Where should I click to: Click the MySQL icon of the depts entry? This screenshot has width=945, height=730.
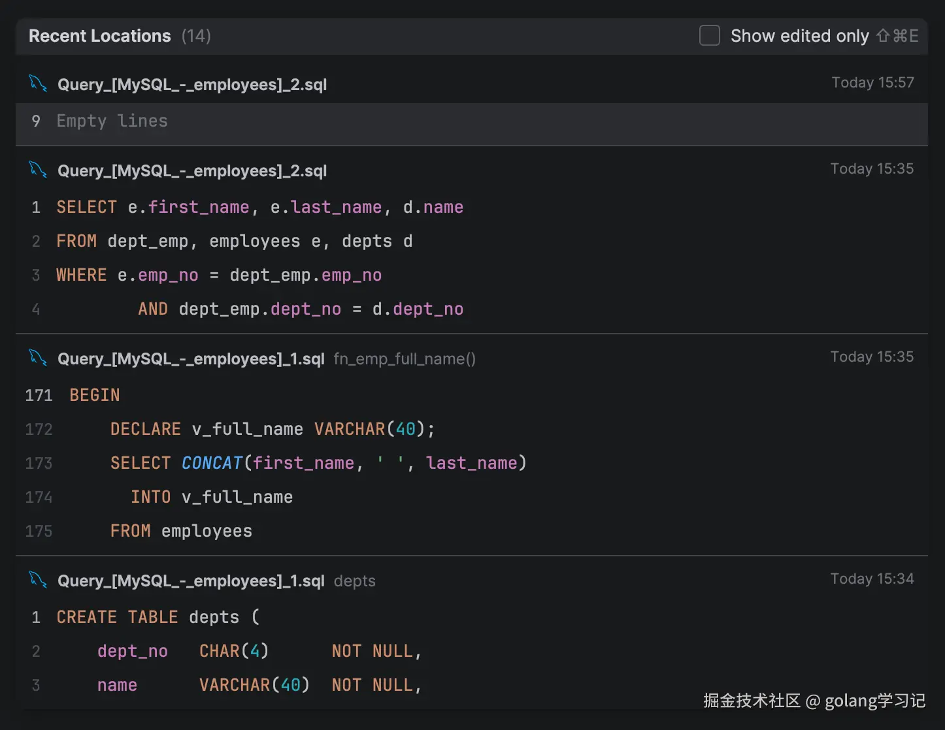(38, 580)
